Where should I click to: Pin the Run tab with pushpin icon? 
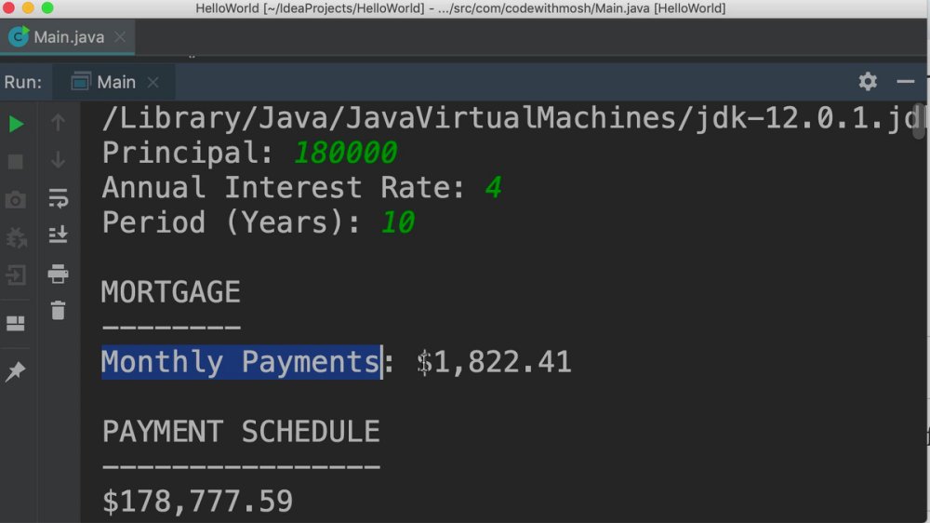[16, 371]
